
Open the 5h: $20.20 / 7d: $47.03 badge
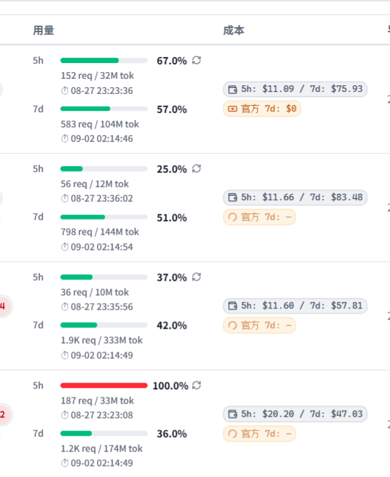[x=295, y=414]
